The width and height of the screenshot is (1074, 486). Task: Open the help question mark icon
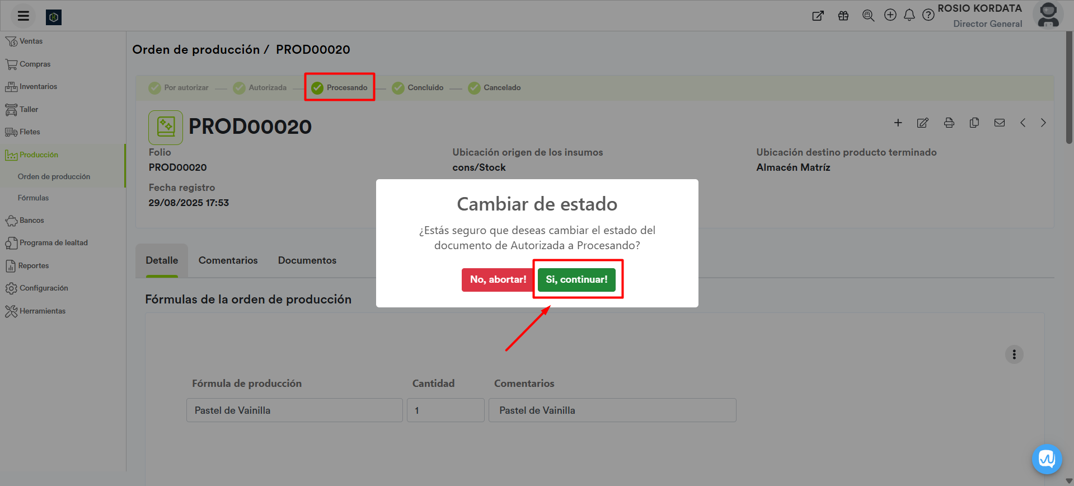[928, 16]
